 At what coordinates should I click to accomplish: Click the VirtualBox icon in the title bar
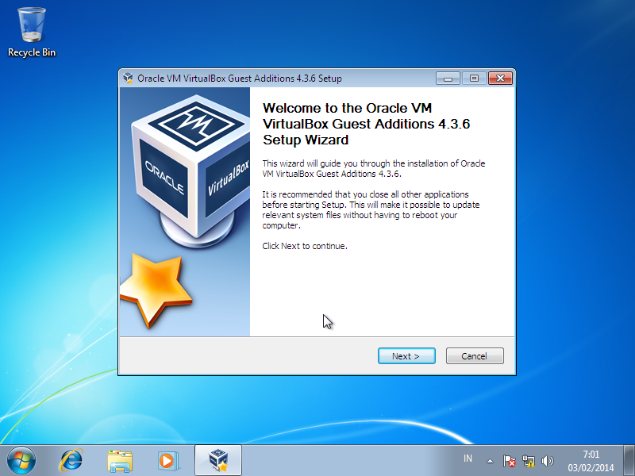coord(128,78)
